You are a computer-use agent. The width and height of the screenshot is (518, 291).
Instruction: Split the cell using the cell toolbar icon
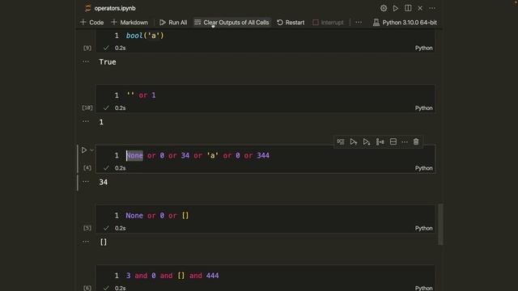[380, 142]
